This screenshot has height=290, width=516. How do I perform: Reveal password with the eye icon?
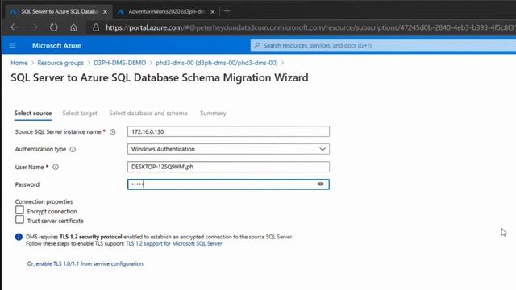point(320,184)
